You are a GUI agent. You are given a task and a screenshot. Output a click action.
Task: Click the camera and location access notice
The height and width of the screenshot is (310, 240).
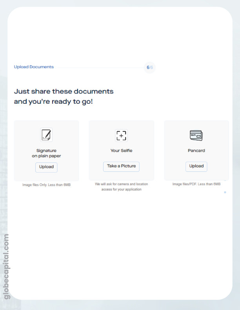pos(122,187)
